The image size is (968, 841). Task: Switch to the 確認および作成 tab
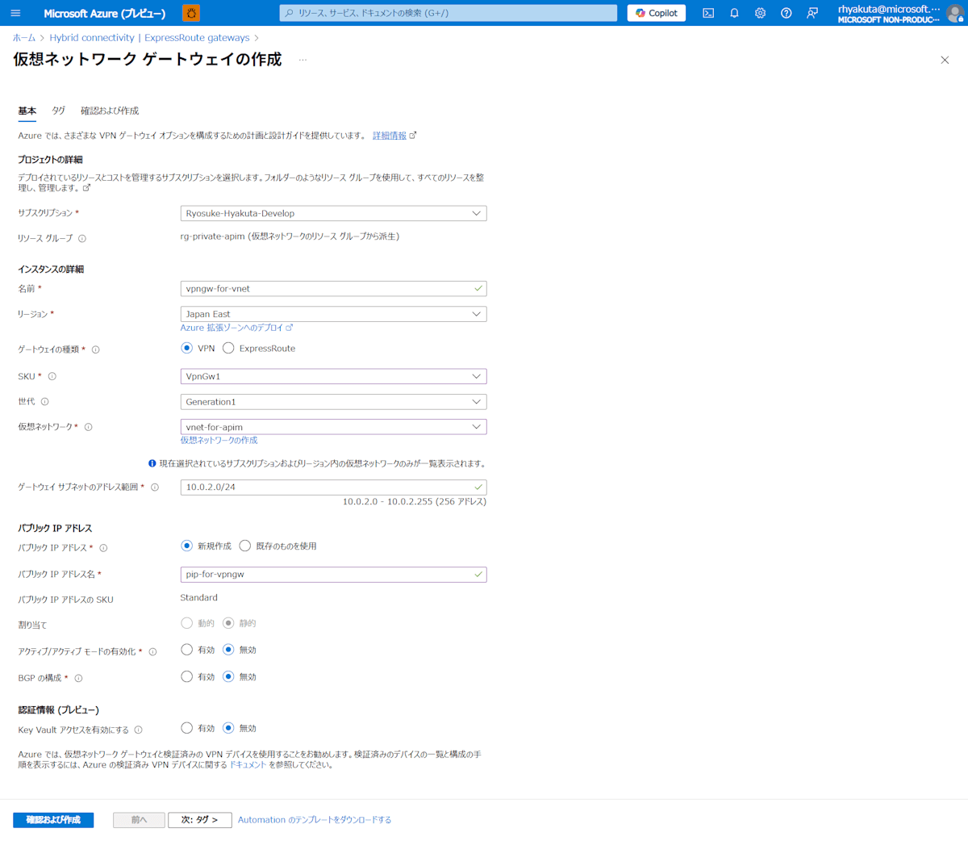pyautogui.click(x=110, y=111)
